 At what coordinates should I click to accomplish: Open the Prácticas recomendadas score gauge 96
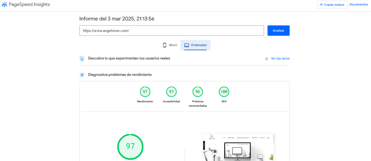coord(197,92)
